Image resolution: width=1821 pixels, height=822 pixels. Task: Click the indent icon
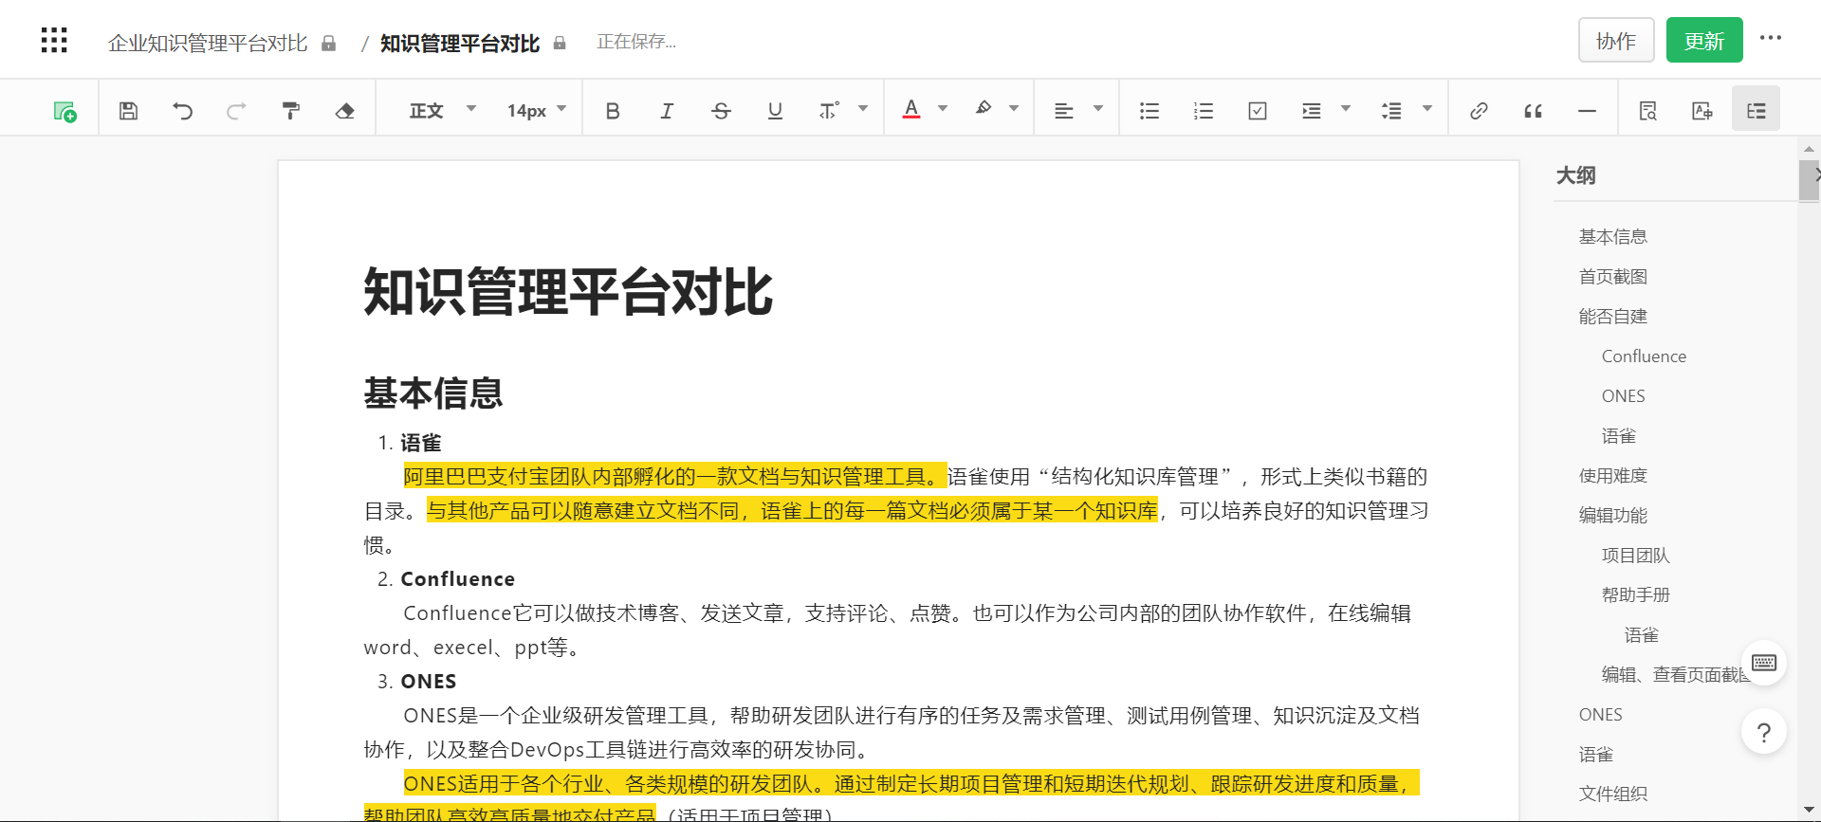1312,111
